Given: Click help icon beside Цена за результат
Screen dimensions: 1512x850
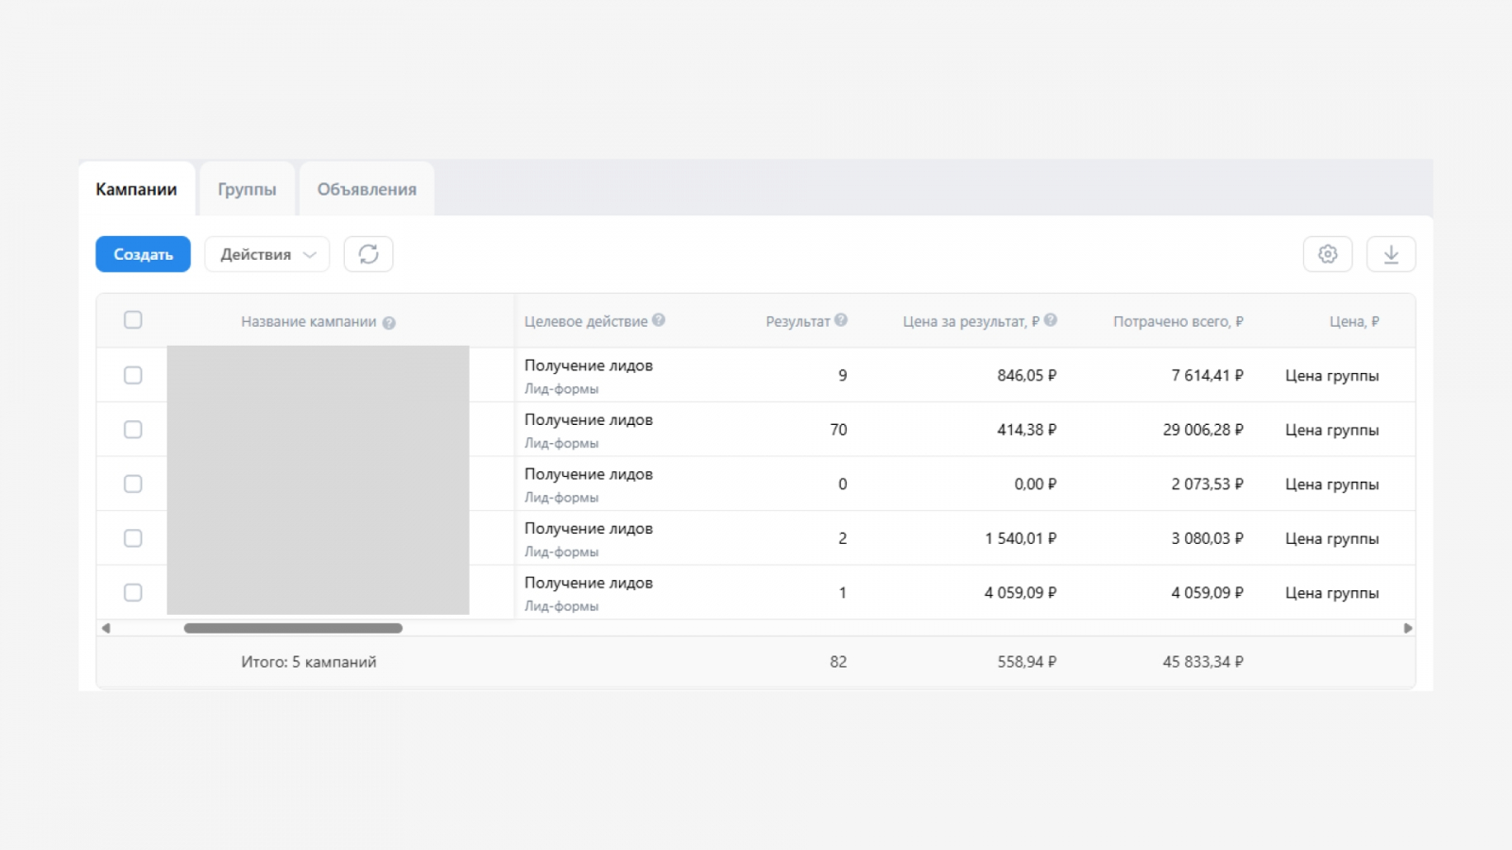Looking at the screenshot, I should point(1050,320).
